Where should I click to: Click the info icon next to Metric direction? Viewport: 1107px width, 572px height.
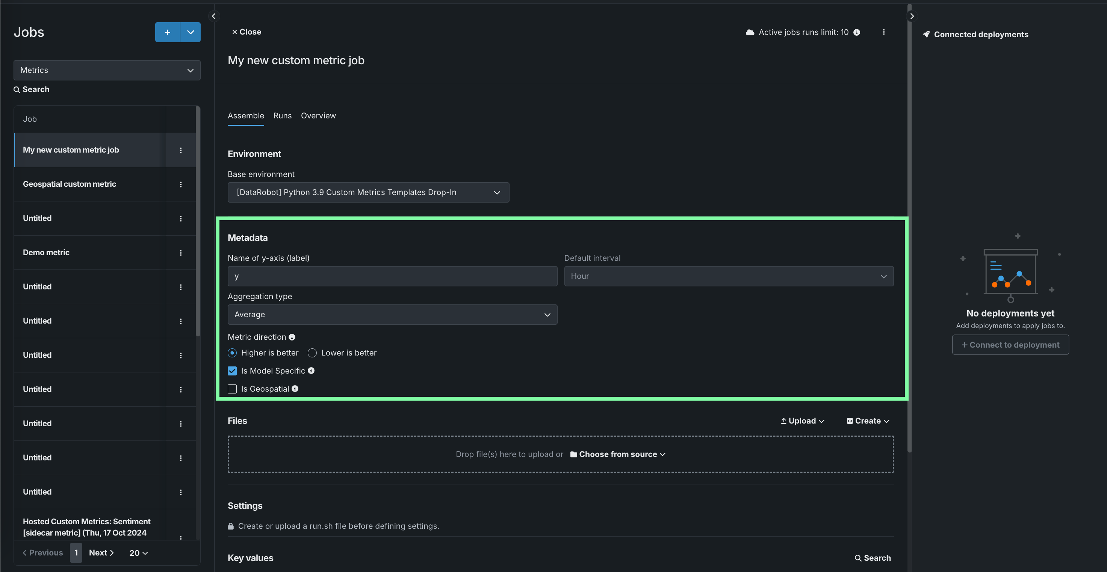coord(292,337)
